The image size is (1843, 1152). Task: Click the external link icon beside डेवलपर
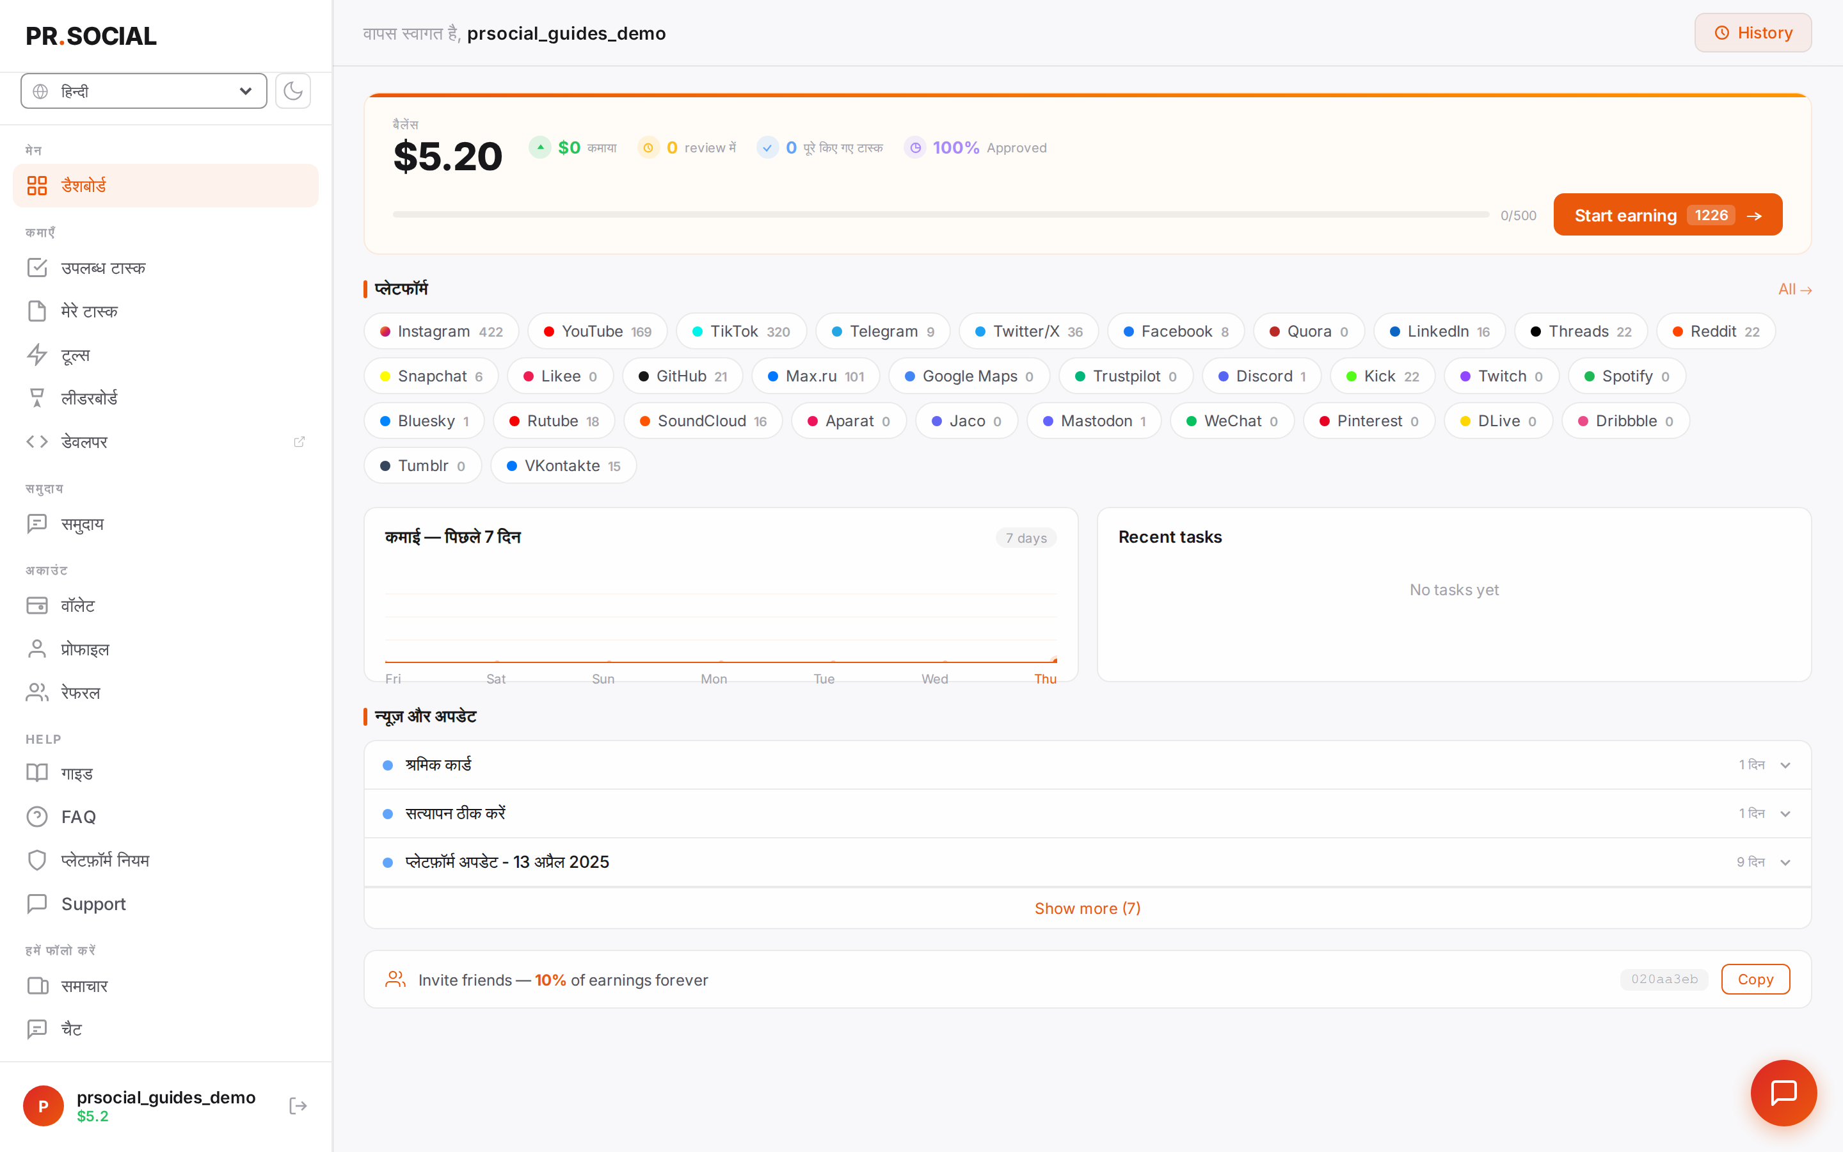[x=299, y=441]
